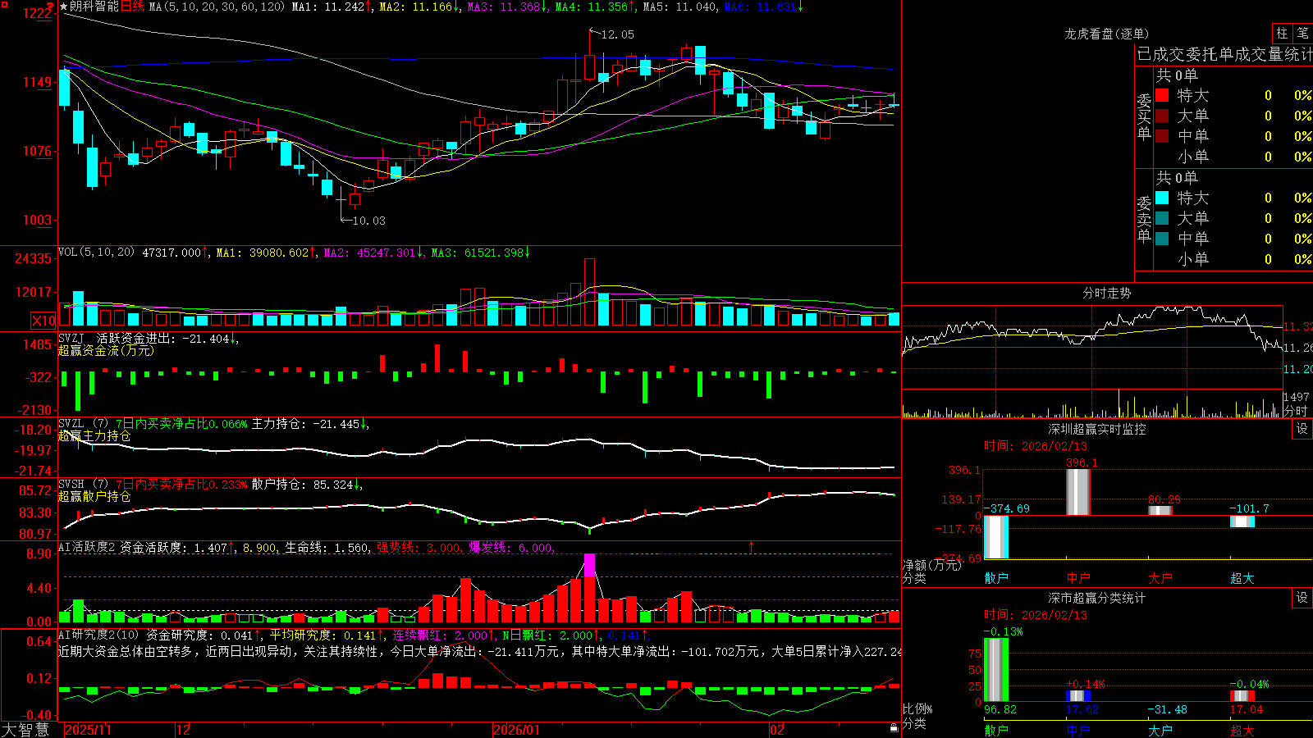Screen dimensions: 1313x738
Task: Click the red 特大 buy-order color square
Action: point(1162,95)
